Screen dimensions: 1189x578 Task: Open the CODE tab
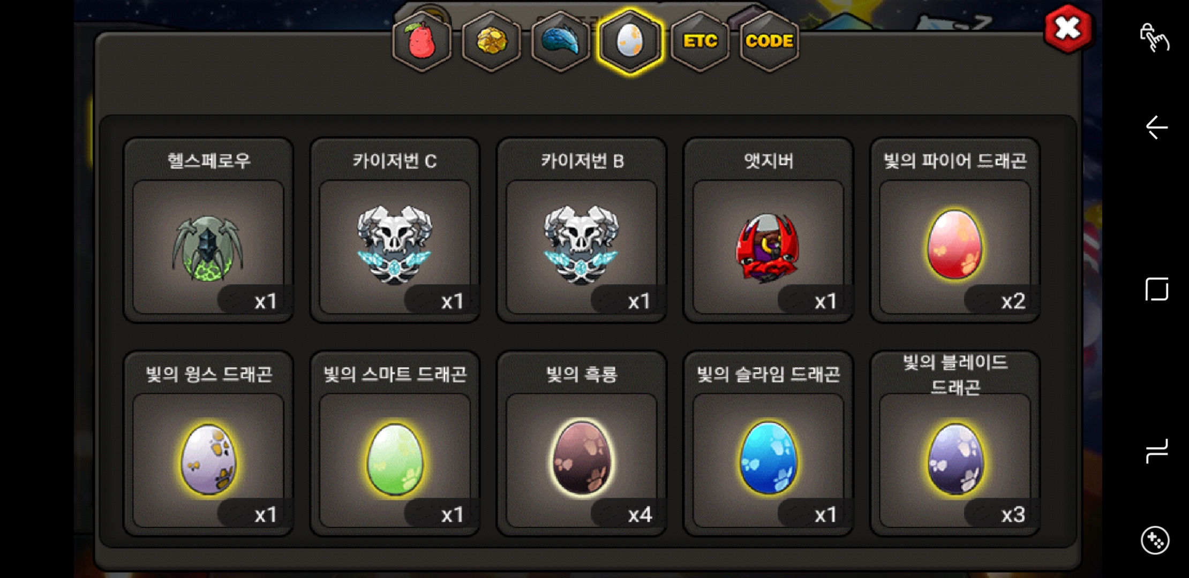769,41
